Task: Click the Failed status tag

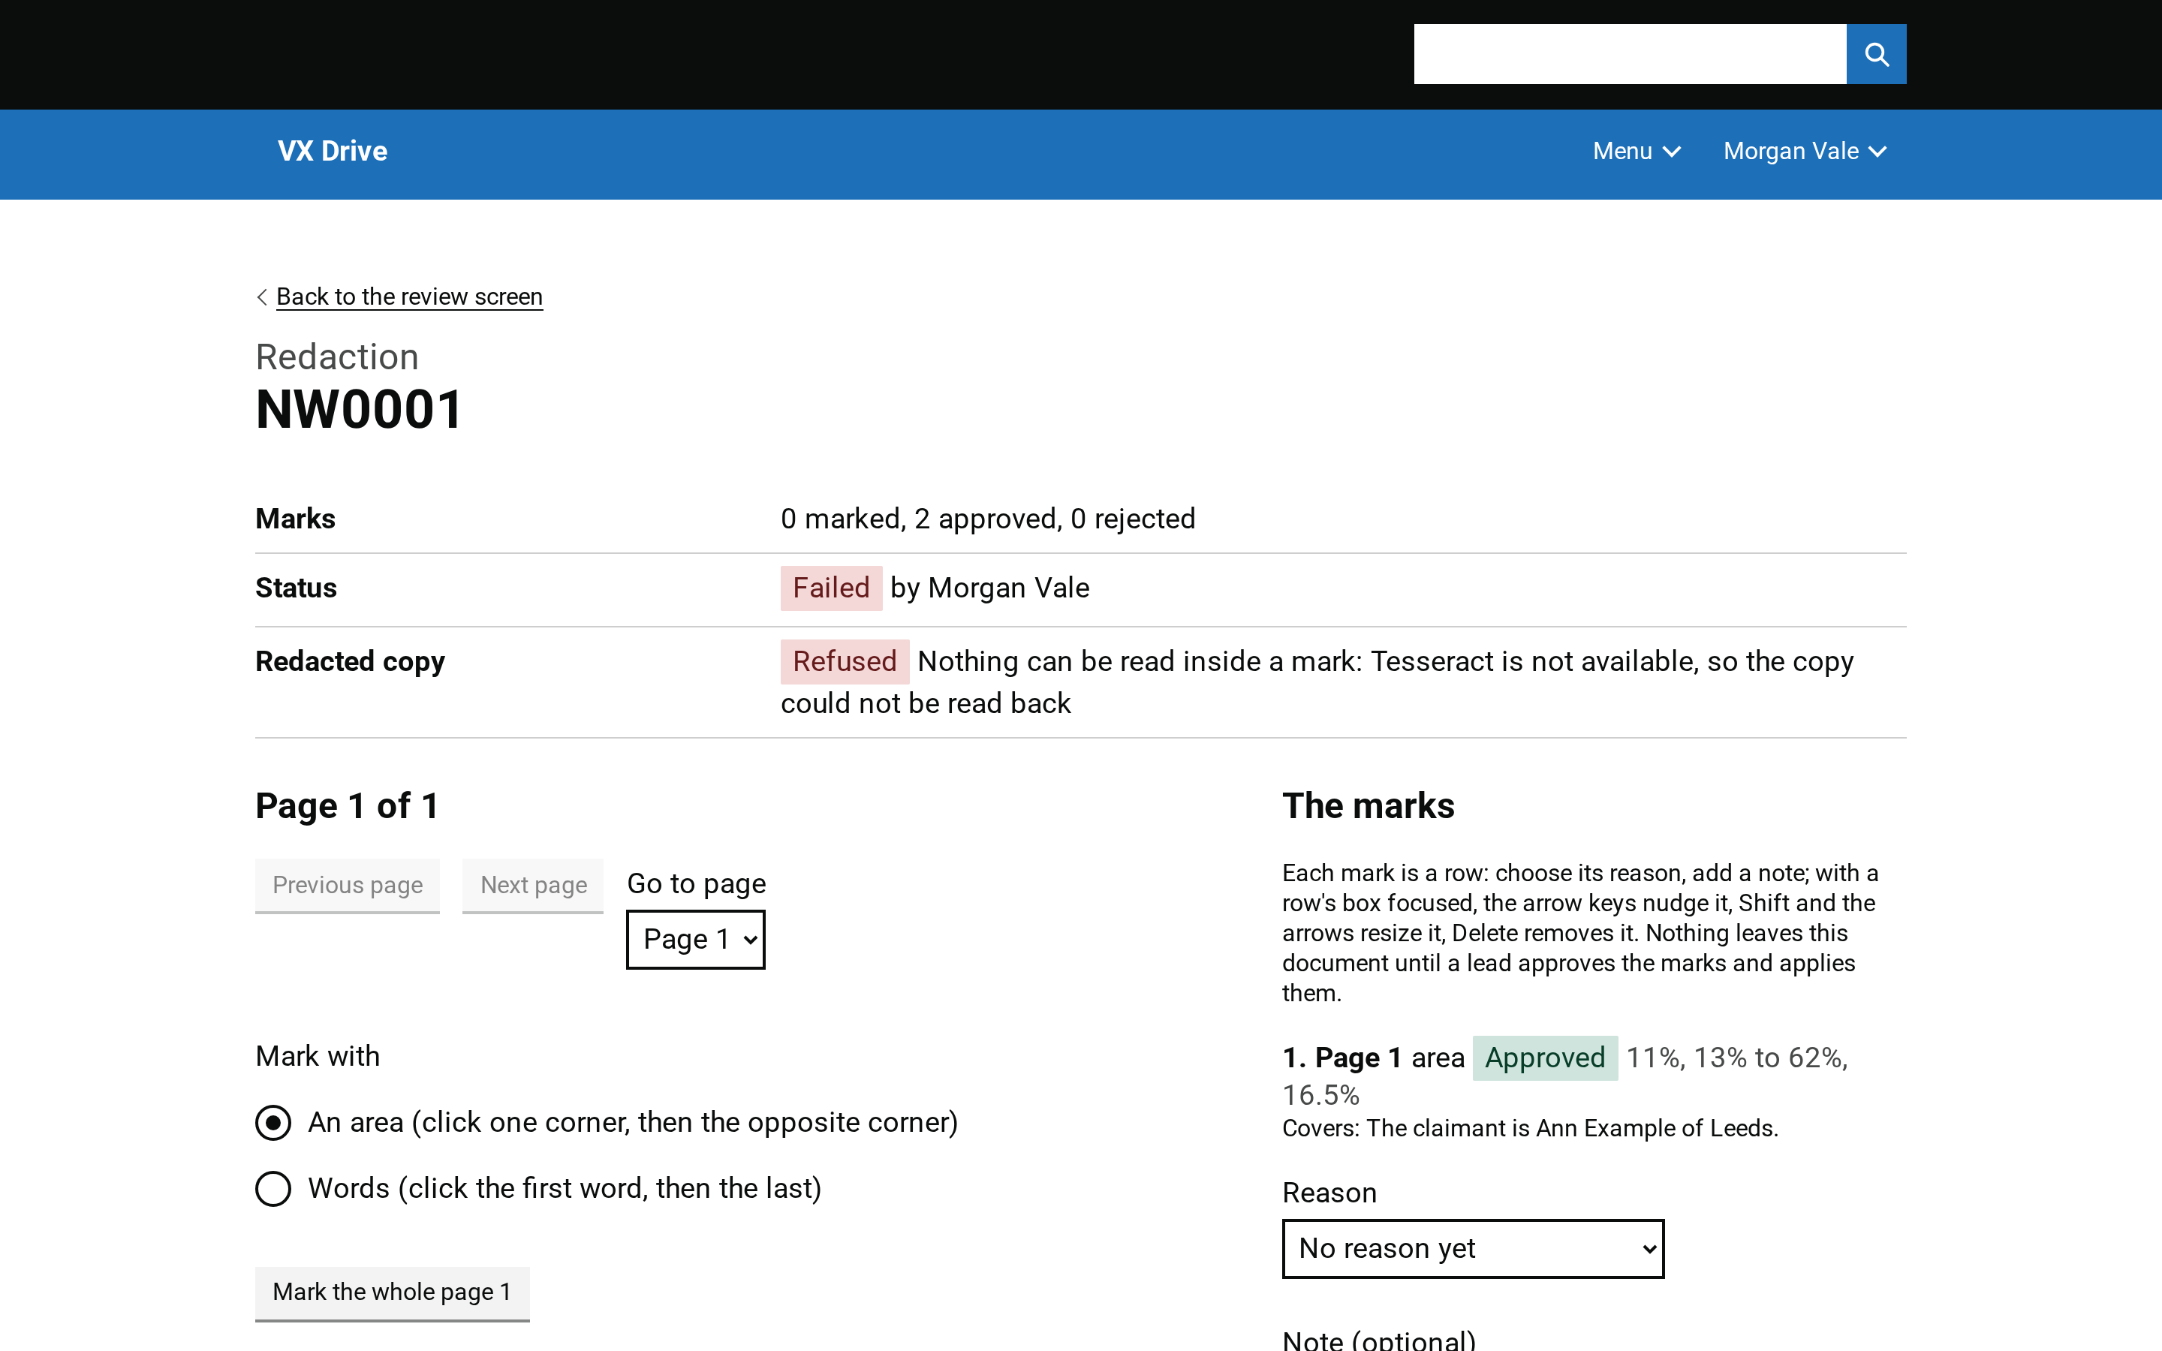Action: (831, 588)
